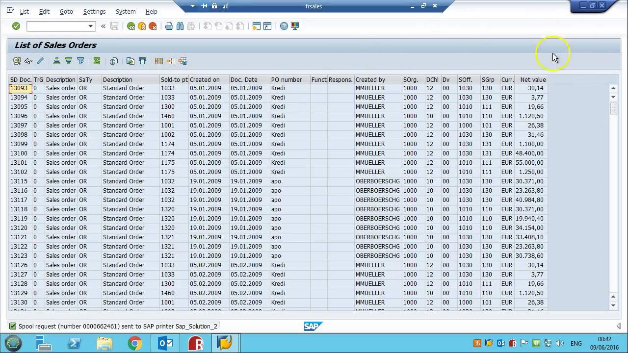Open the Settings menu

[94, 11]
